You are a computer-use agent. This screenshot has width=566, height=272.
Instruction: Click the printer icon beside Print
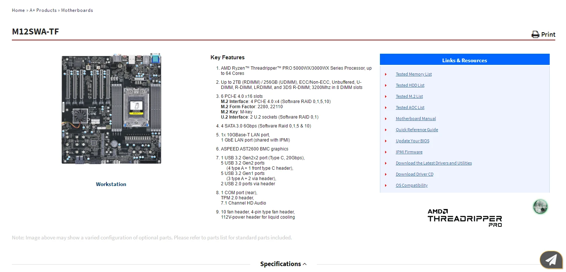(x=535, y=34)
